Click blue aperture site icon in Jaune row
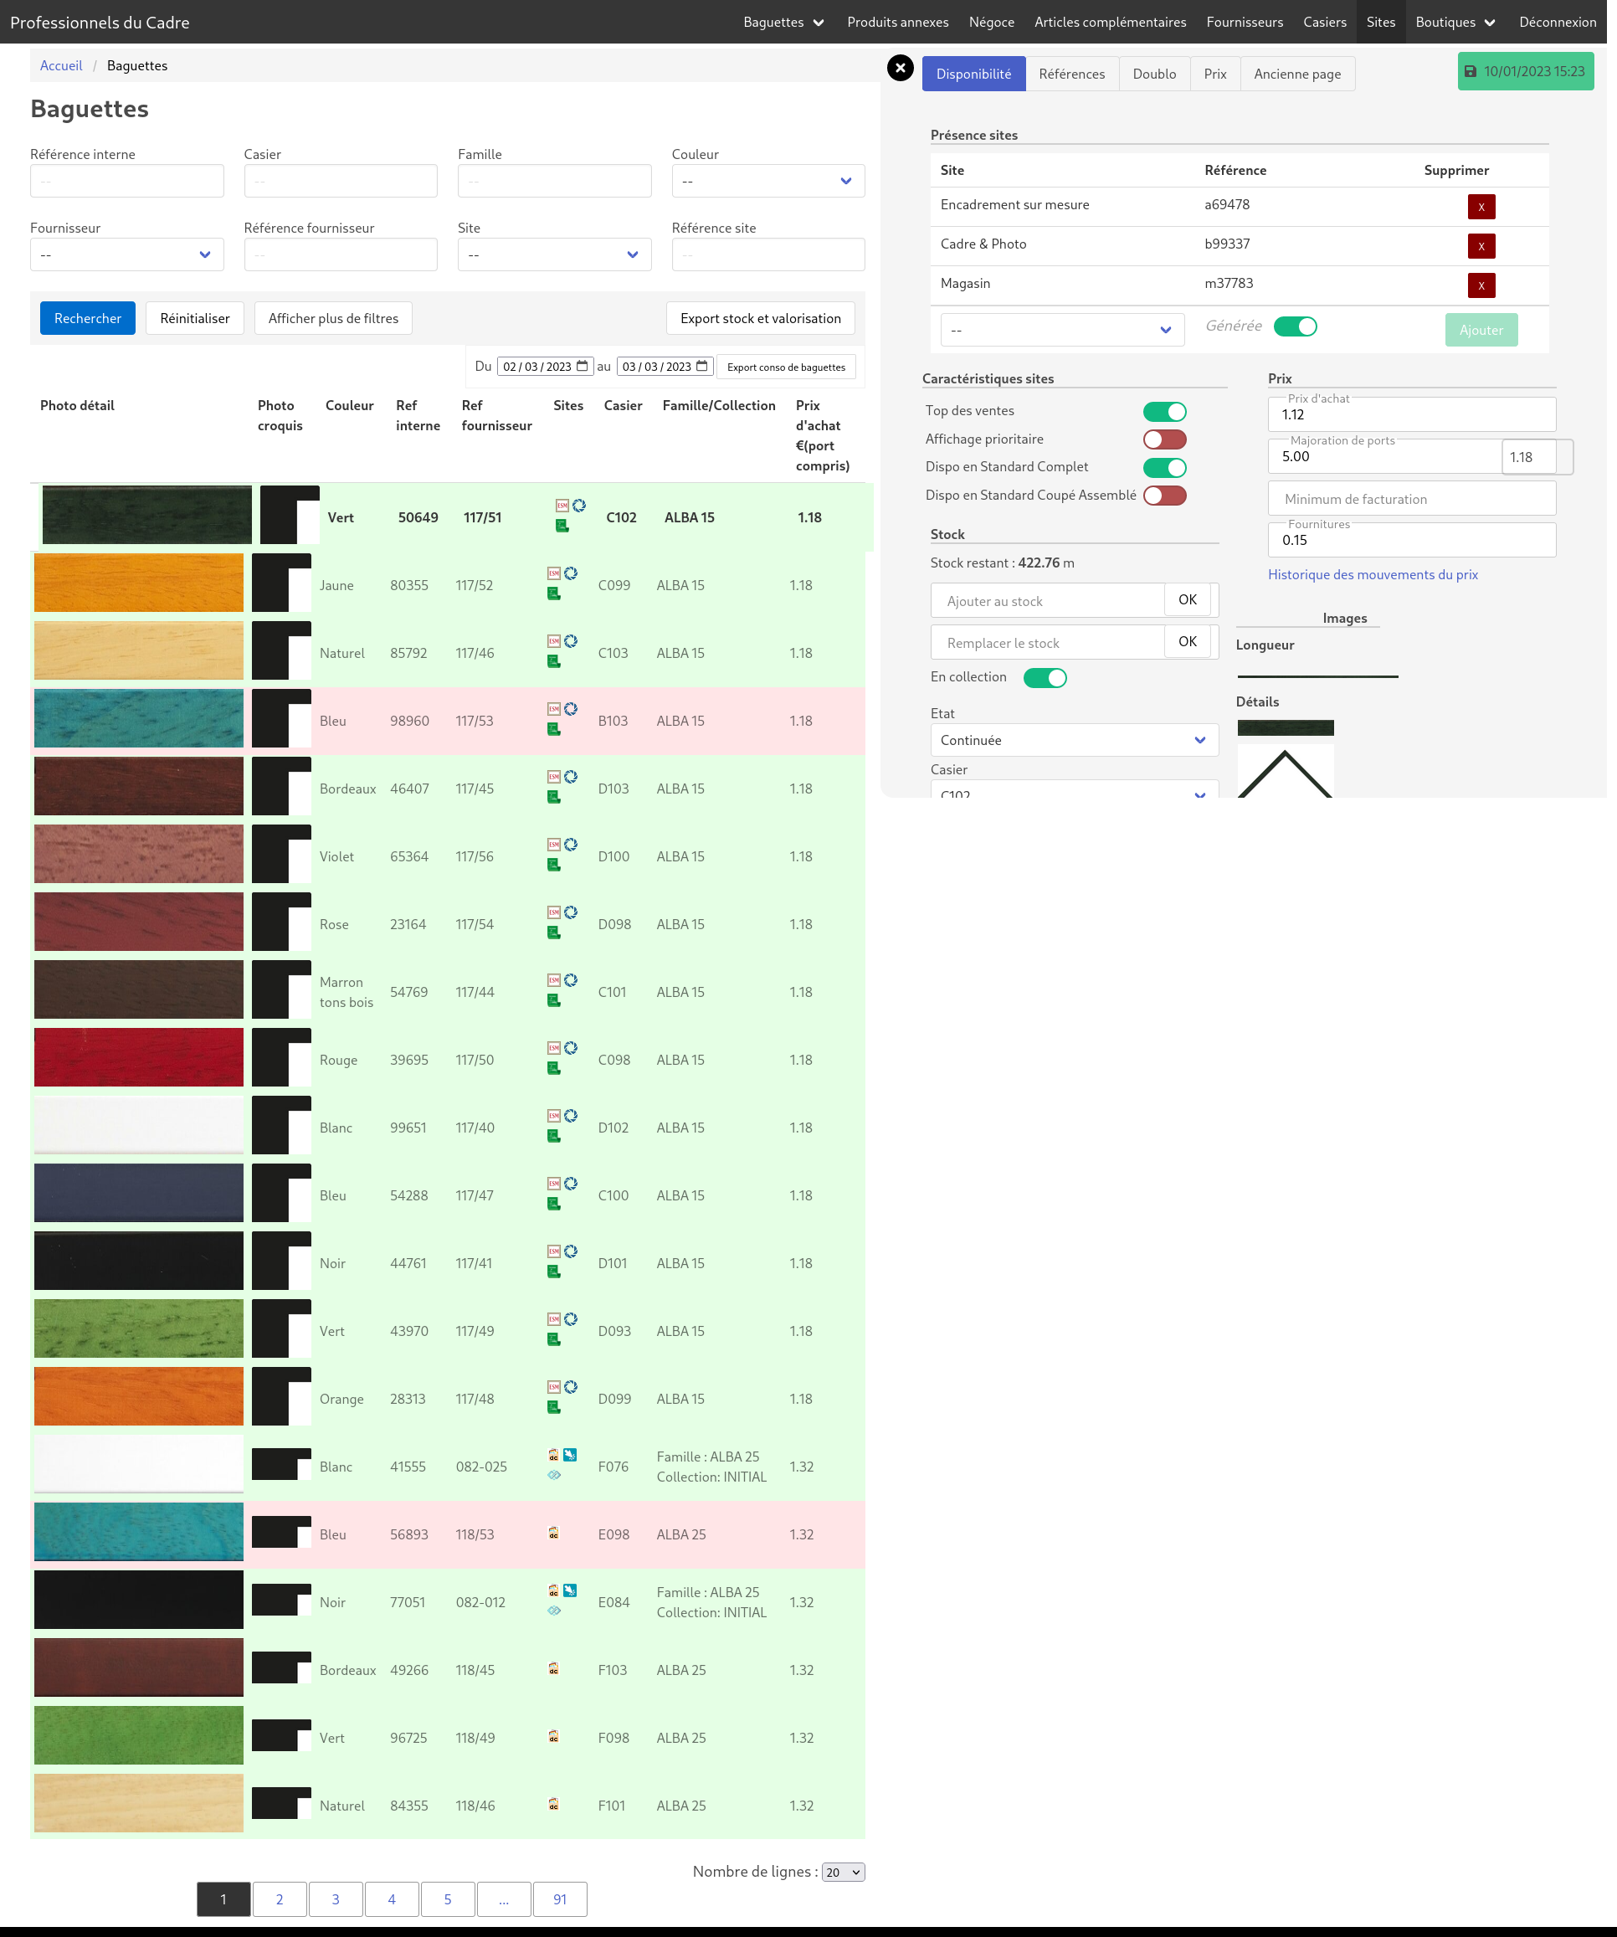Viewport: 1617px width, 1937px height. [x=571, y=573]
